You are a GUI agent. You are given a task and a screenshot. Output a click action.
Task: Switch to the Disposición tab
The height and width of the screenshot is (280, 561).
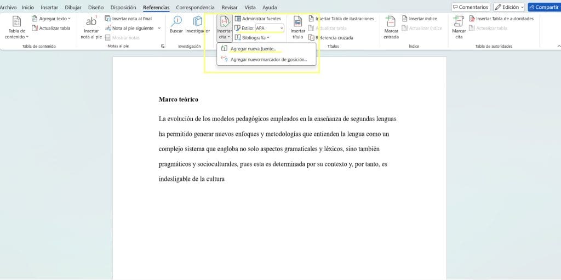(123, 7)
